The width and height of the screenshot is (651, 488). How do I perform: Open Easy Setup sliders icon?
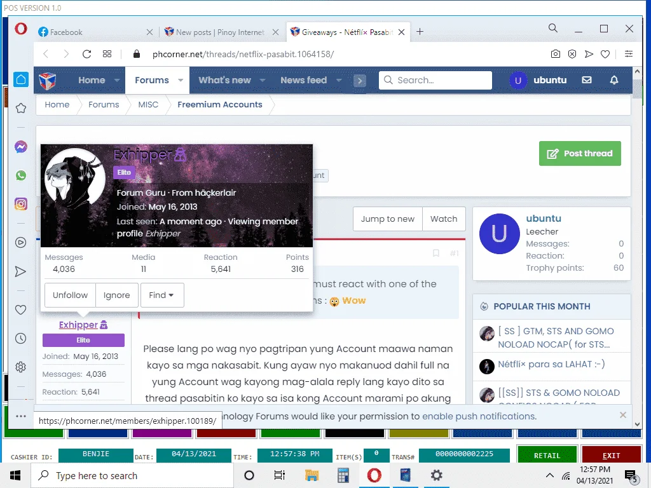tap(629, 54)
